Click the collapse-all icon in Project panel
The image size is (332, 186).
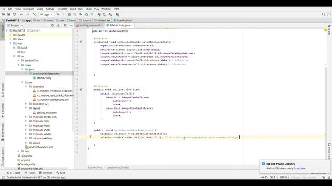(58, 25)
